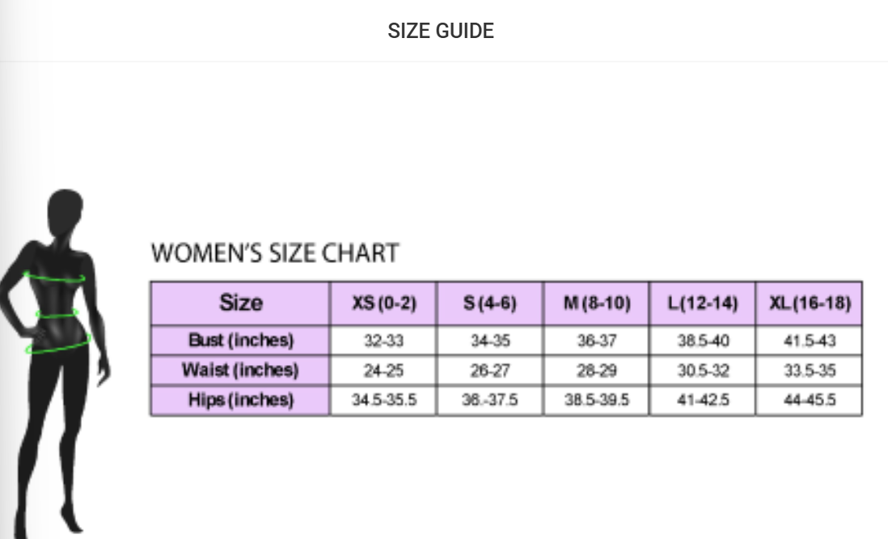This screenshot has width=888, height=539.
Task: Click the Hips (inches) row label
Action: point(240,401)
